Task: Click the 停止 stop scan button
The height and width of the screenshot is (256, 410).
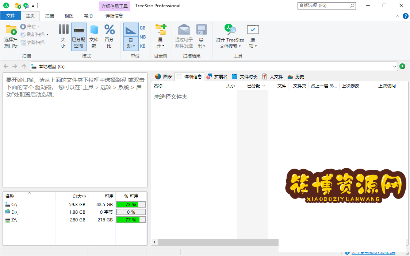Action: 30,27
